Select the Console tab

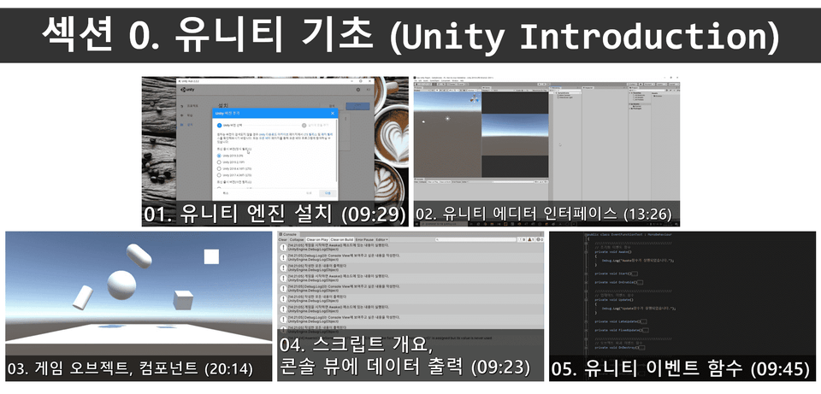point(289,234)
